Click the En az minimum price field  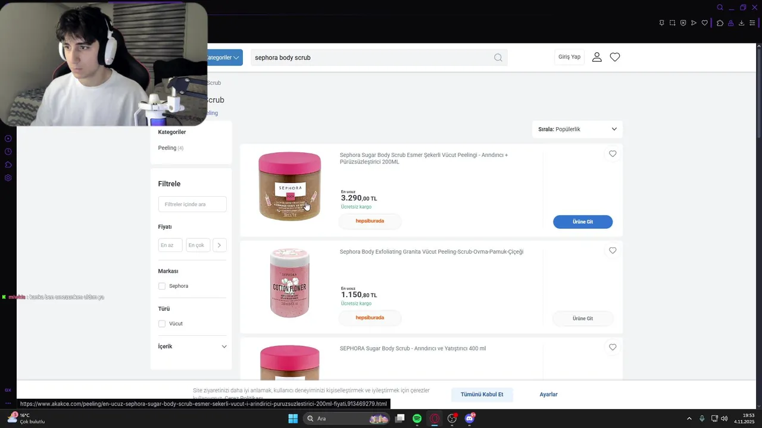coord(170,245)
